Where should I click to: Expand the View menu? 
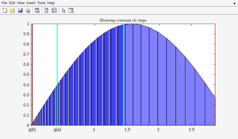tap(21, 3)
